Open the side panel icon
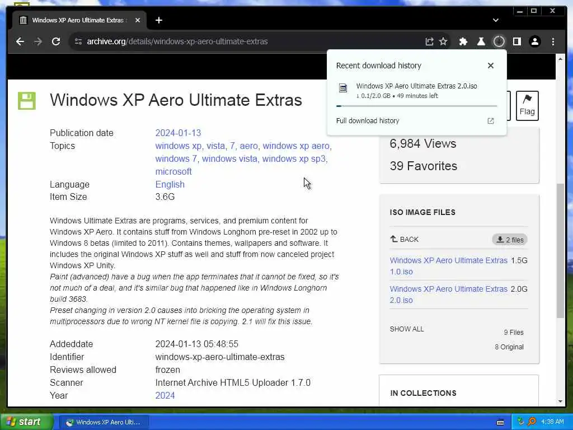The height and width of the screenshot is (430, 573). click(516, 41)
